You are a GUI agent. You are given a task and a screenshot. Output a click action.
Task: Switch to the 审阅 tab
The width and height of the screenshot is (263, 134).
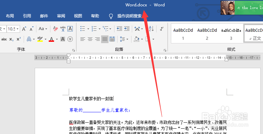pos(61,16)
